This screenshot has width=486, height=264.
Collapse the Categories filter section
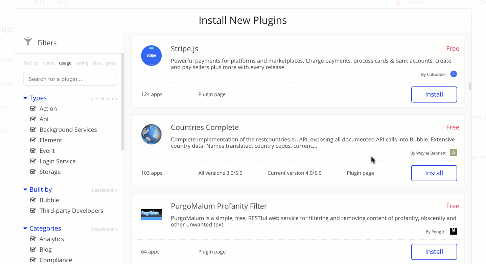click(x=25, y=229)
